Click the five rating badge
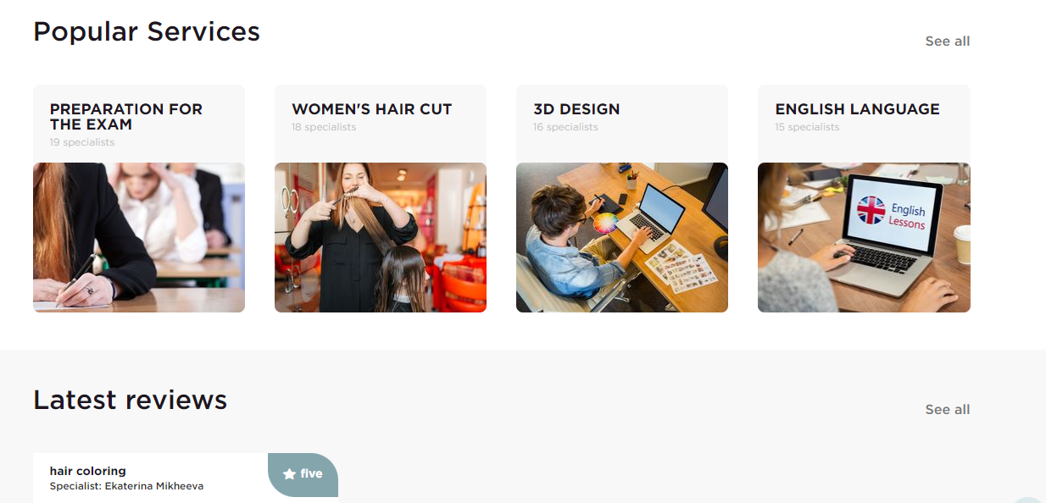This screenshot has width=1046, height=503. pyautogui.click(x=303, y=475)
